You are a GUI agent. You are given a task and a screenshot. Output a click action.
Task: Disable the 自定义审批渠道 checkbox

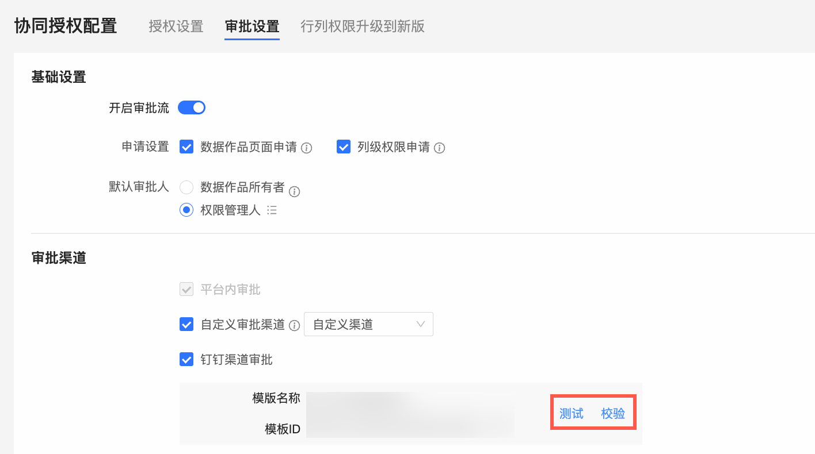(x=186, y=325)
